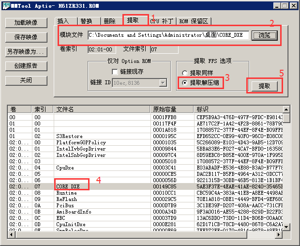
Task: Click the 原始容量 column header
Action: click(172, 109)
